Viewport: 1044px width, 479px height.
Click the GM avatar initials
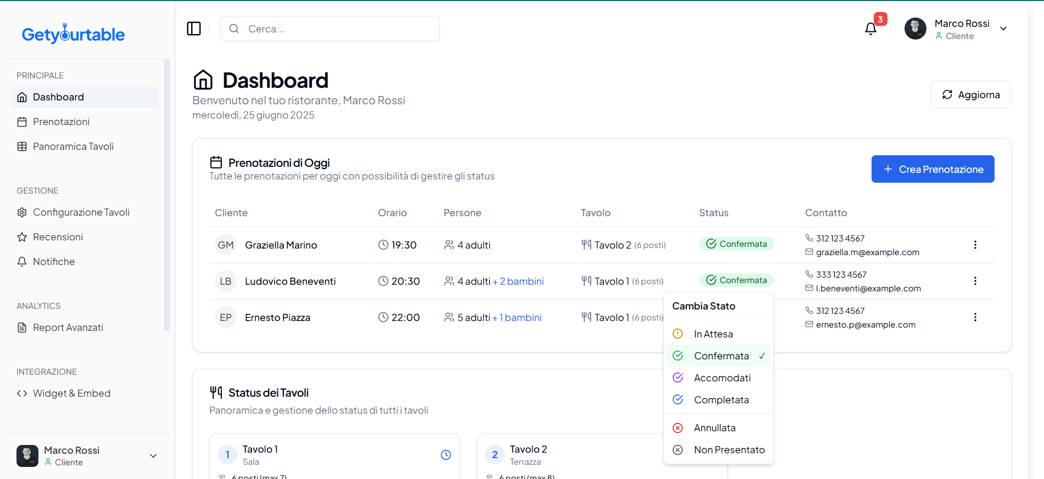[226, 245]
